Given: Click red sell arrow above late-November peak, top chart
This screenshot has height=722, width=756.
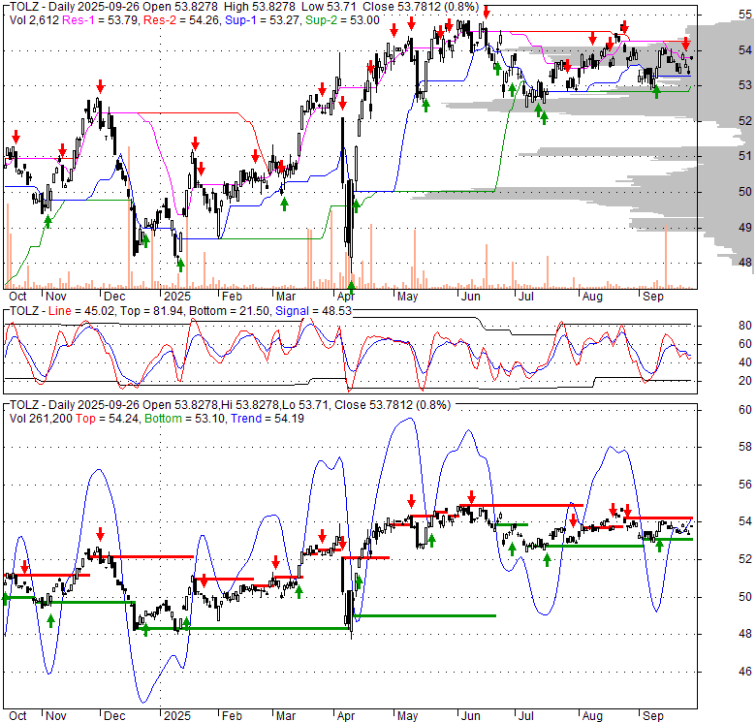Looking at the screenshot, I should coord(100,87).
